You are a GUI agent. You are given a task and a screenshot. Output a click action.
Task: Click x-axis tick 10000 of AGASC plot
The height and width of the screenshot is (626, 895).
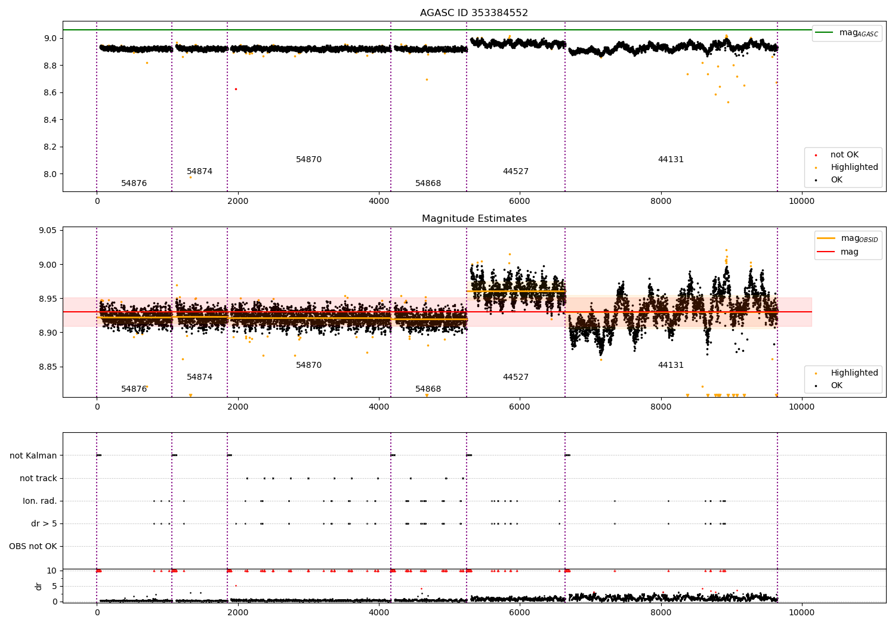801,202
